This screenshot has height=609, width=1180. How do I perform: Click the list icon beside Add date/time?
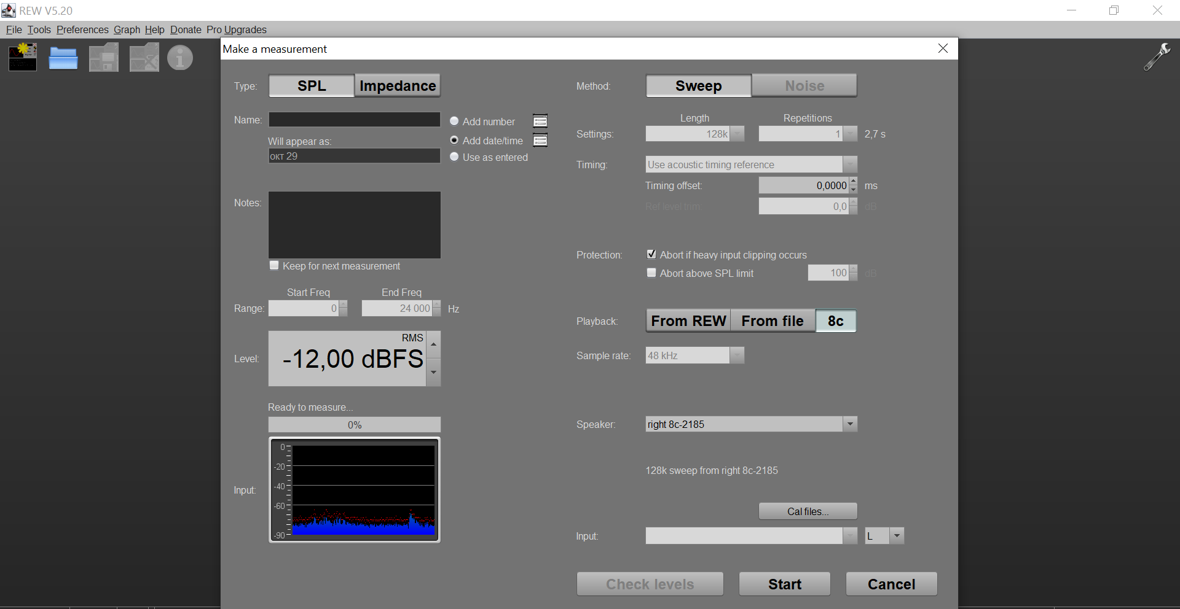540,141
